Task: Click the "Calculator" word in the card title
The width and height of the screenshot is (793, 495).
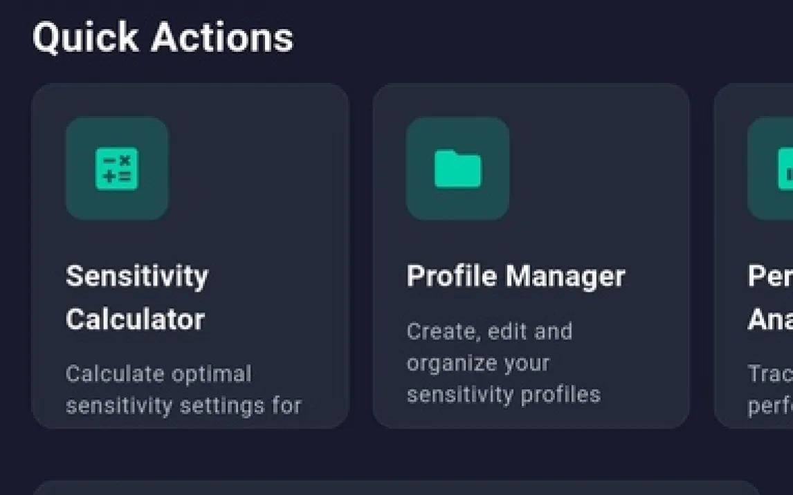Action: 135,319
